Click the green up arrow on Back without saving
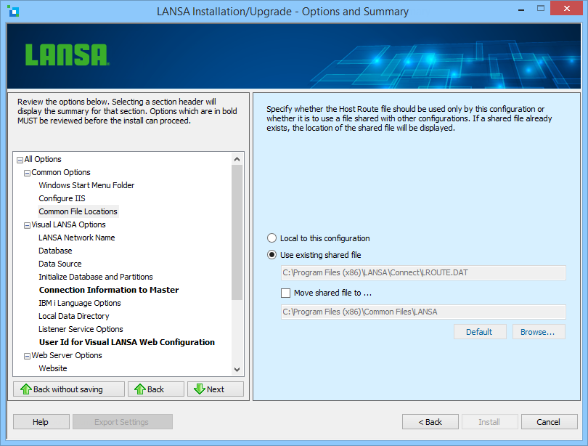The height and width of the screenshot is (446, 588). tap(26, 389)
